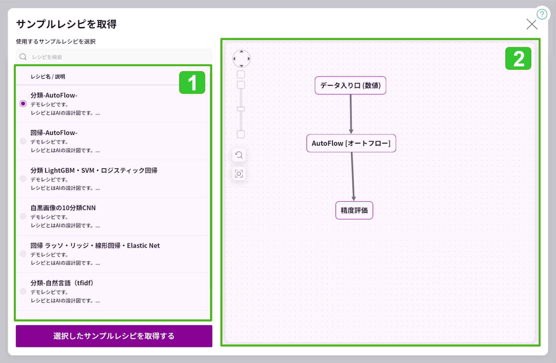The image size is (556, 363).
Task: Click the AutoFlow [オートフロー] node
Action: pos(351,143)
